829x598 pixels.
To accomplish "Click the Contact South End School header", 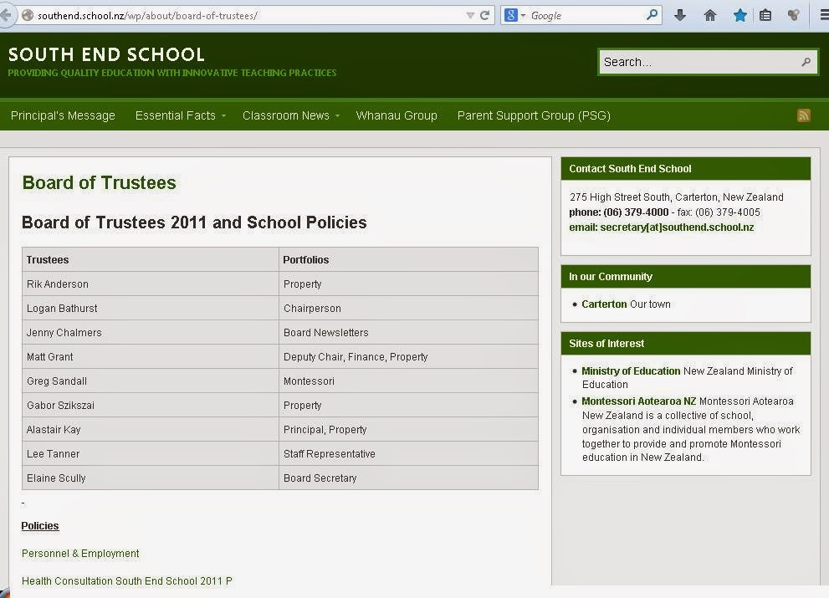I will pos(686,169).
